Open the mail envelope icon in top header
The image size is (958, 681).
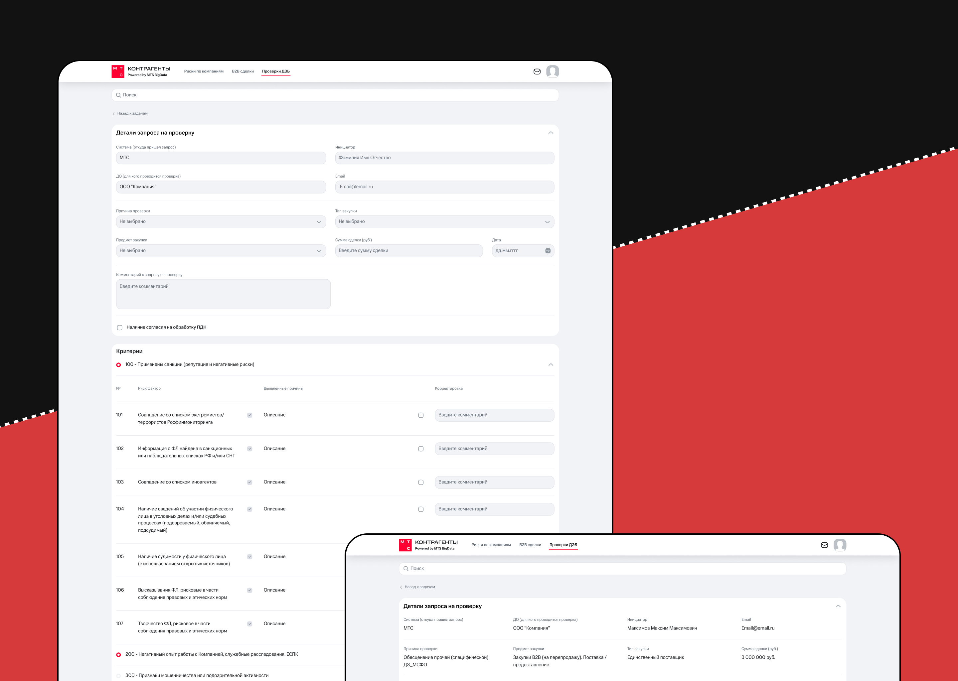537,72
